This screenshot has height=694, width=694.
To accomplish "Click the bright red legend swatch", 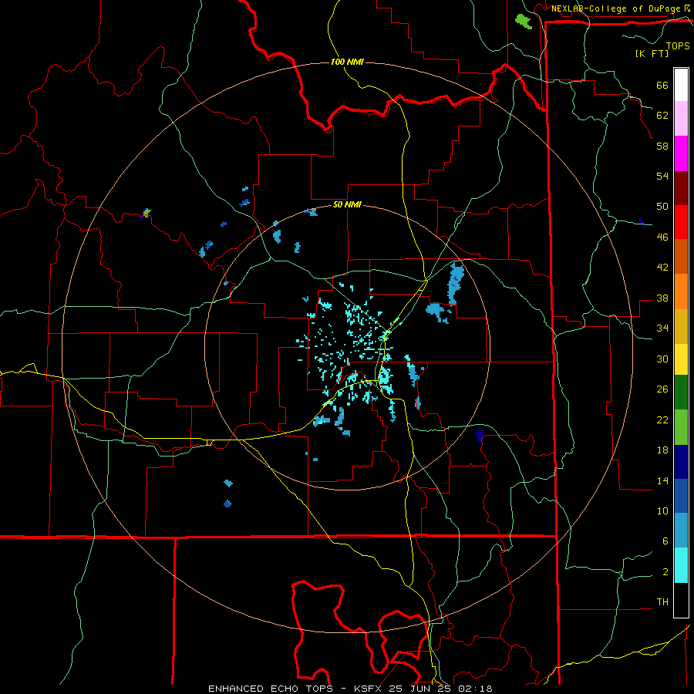I will [681, 222].
